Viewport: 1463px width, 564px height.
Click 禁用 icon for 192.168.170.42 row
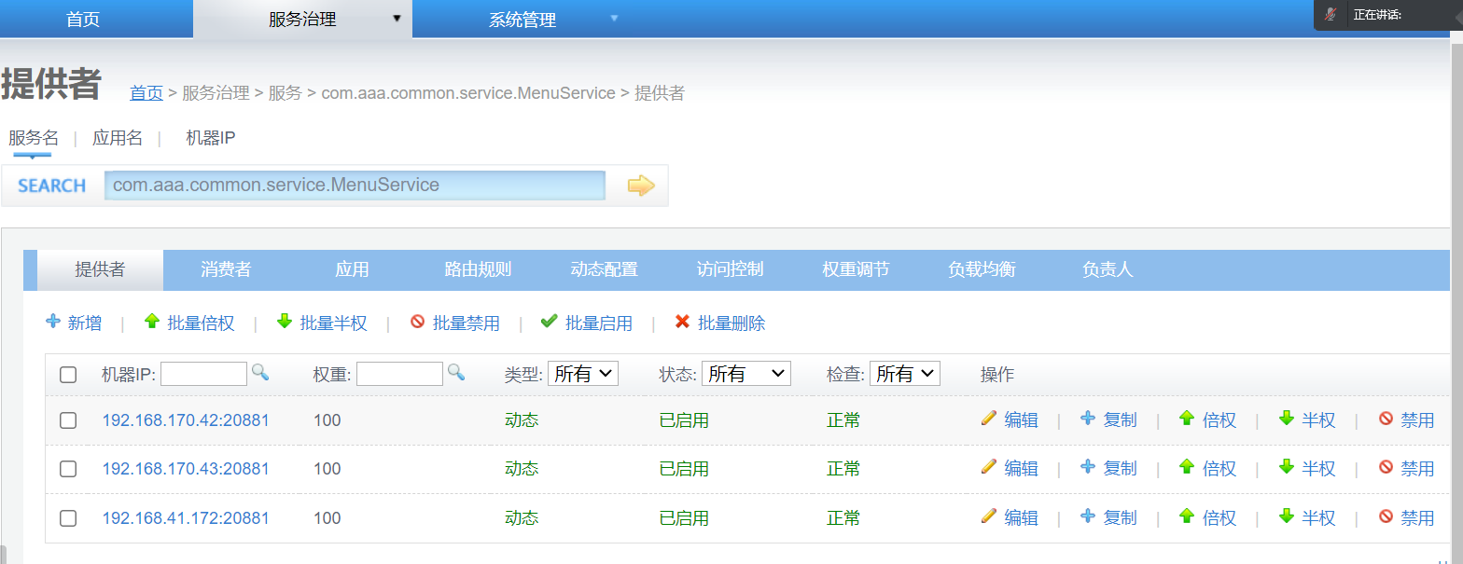1386,420
